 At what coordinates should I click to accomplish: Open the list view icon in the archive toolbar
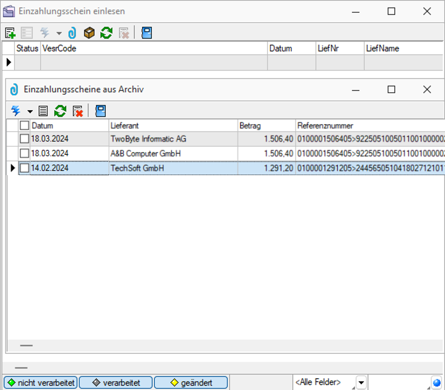[x=43, y=111]
